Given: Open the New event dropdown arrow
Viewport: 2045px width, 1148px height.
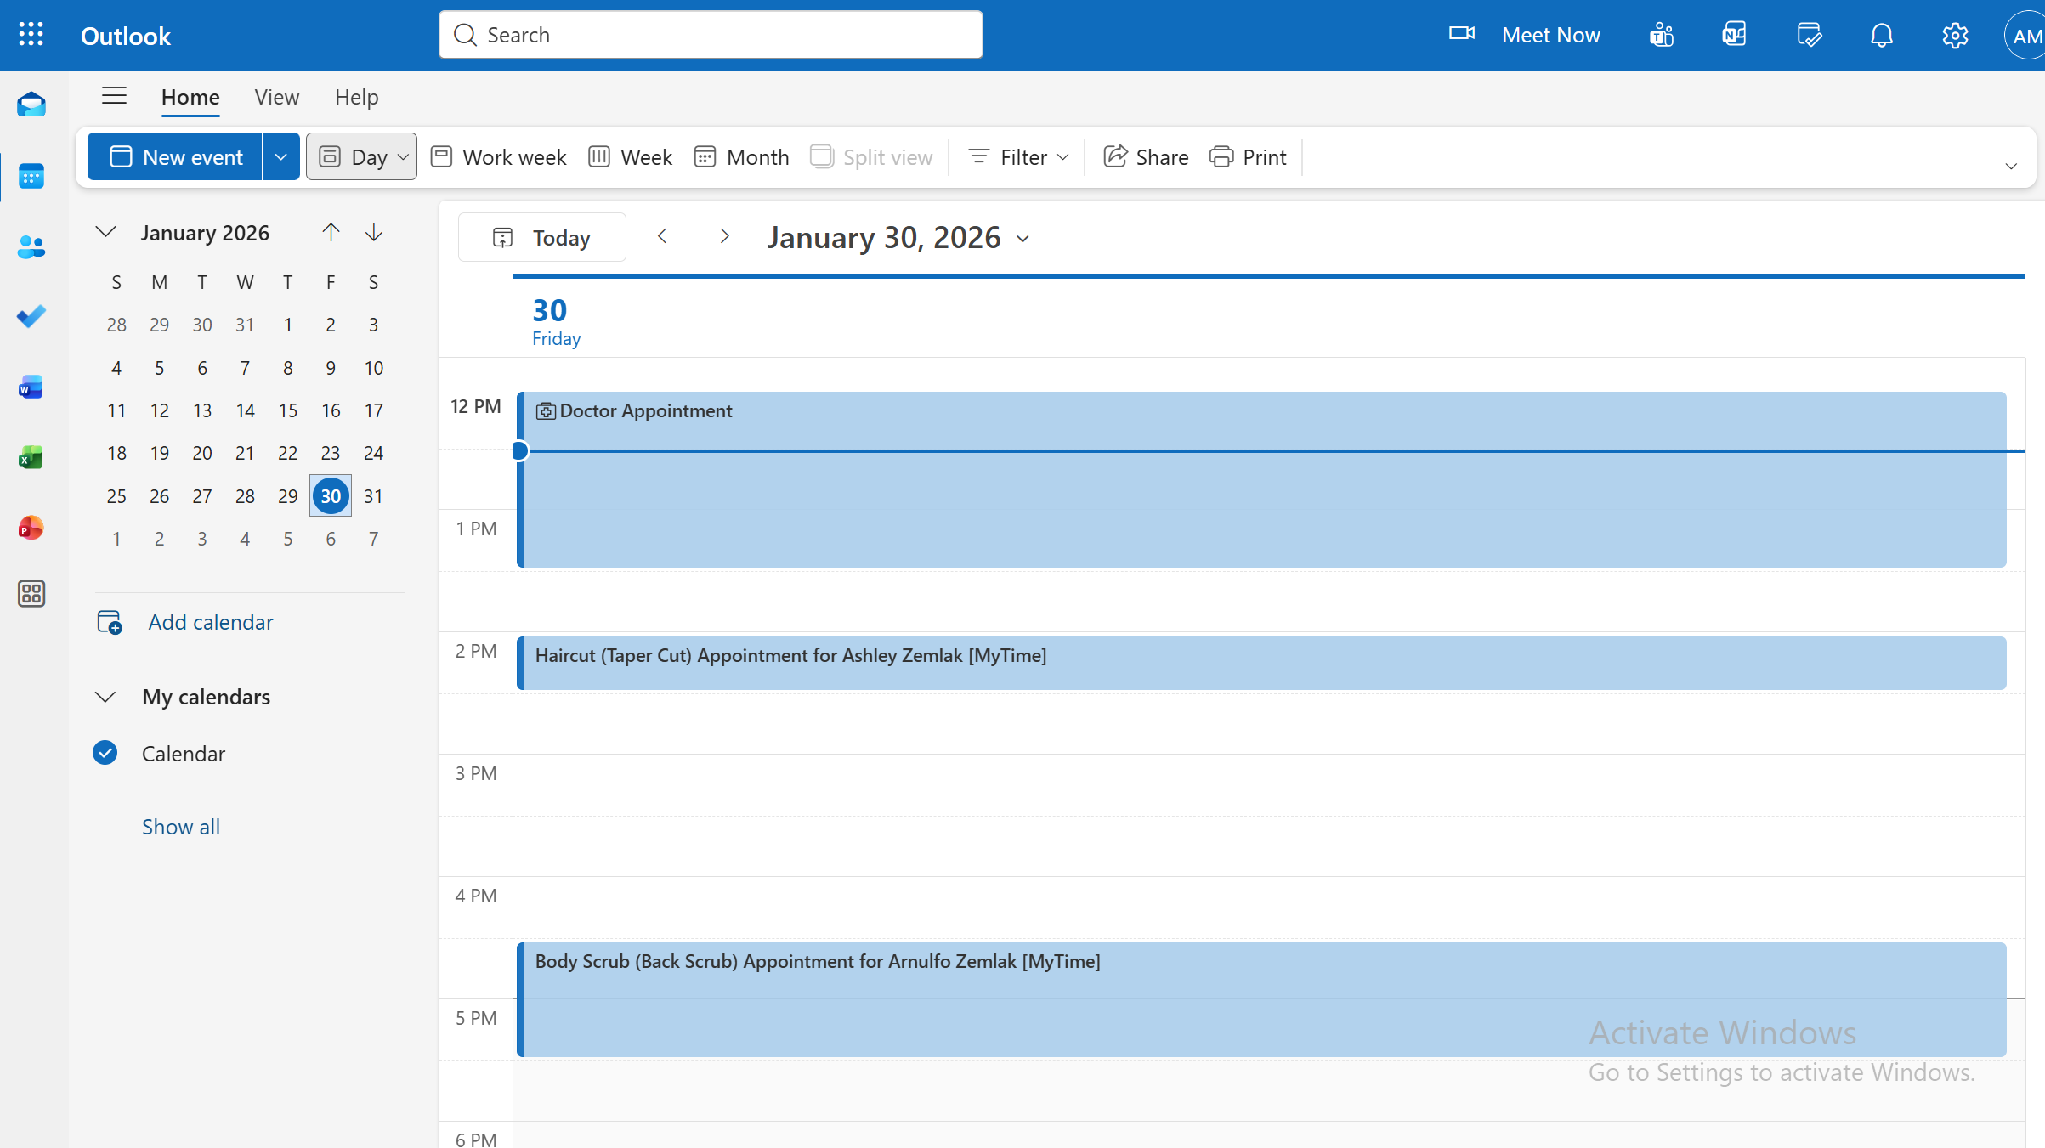Looking at the screenshot, I should (280, 157).
